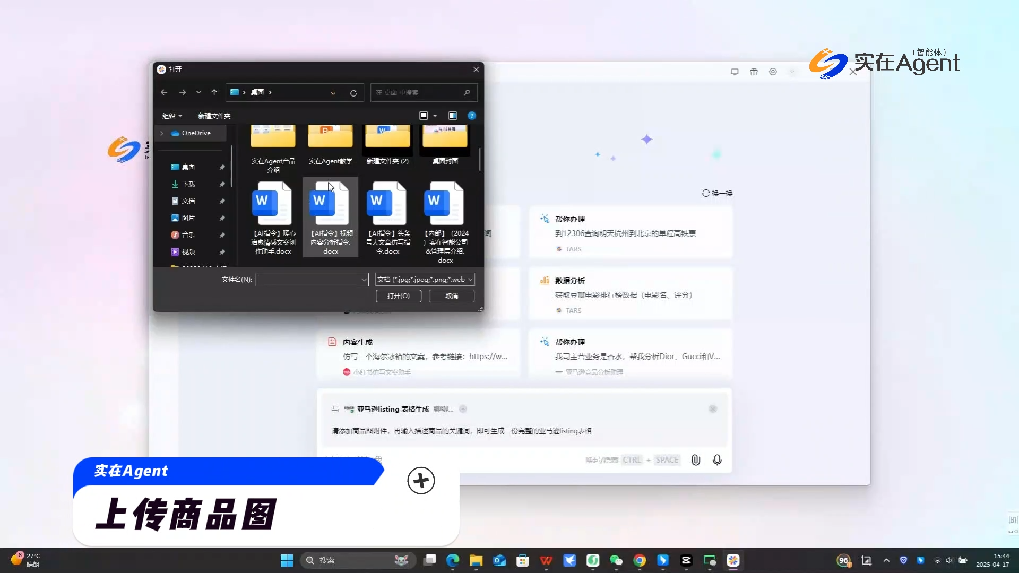Click the 换一换 refresh suggestions icon
Image resolution: width=1019 pixels, height=573 pixels.
705,193
